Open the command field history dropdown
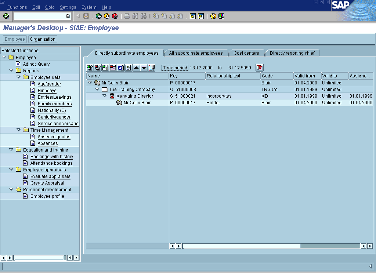 pos(68,16)
